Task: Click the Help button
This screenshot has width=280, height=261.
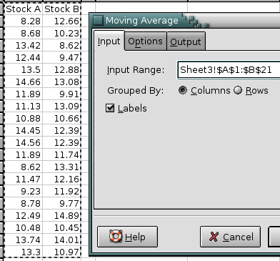Action: pyautogui.click(x=127, y=237)
